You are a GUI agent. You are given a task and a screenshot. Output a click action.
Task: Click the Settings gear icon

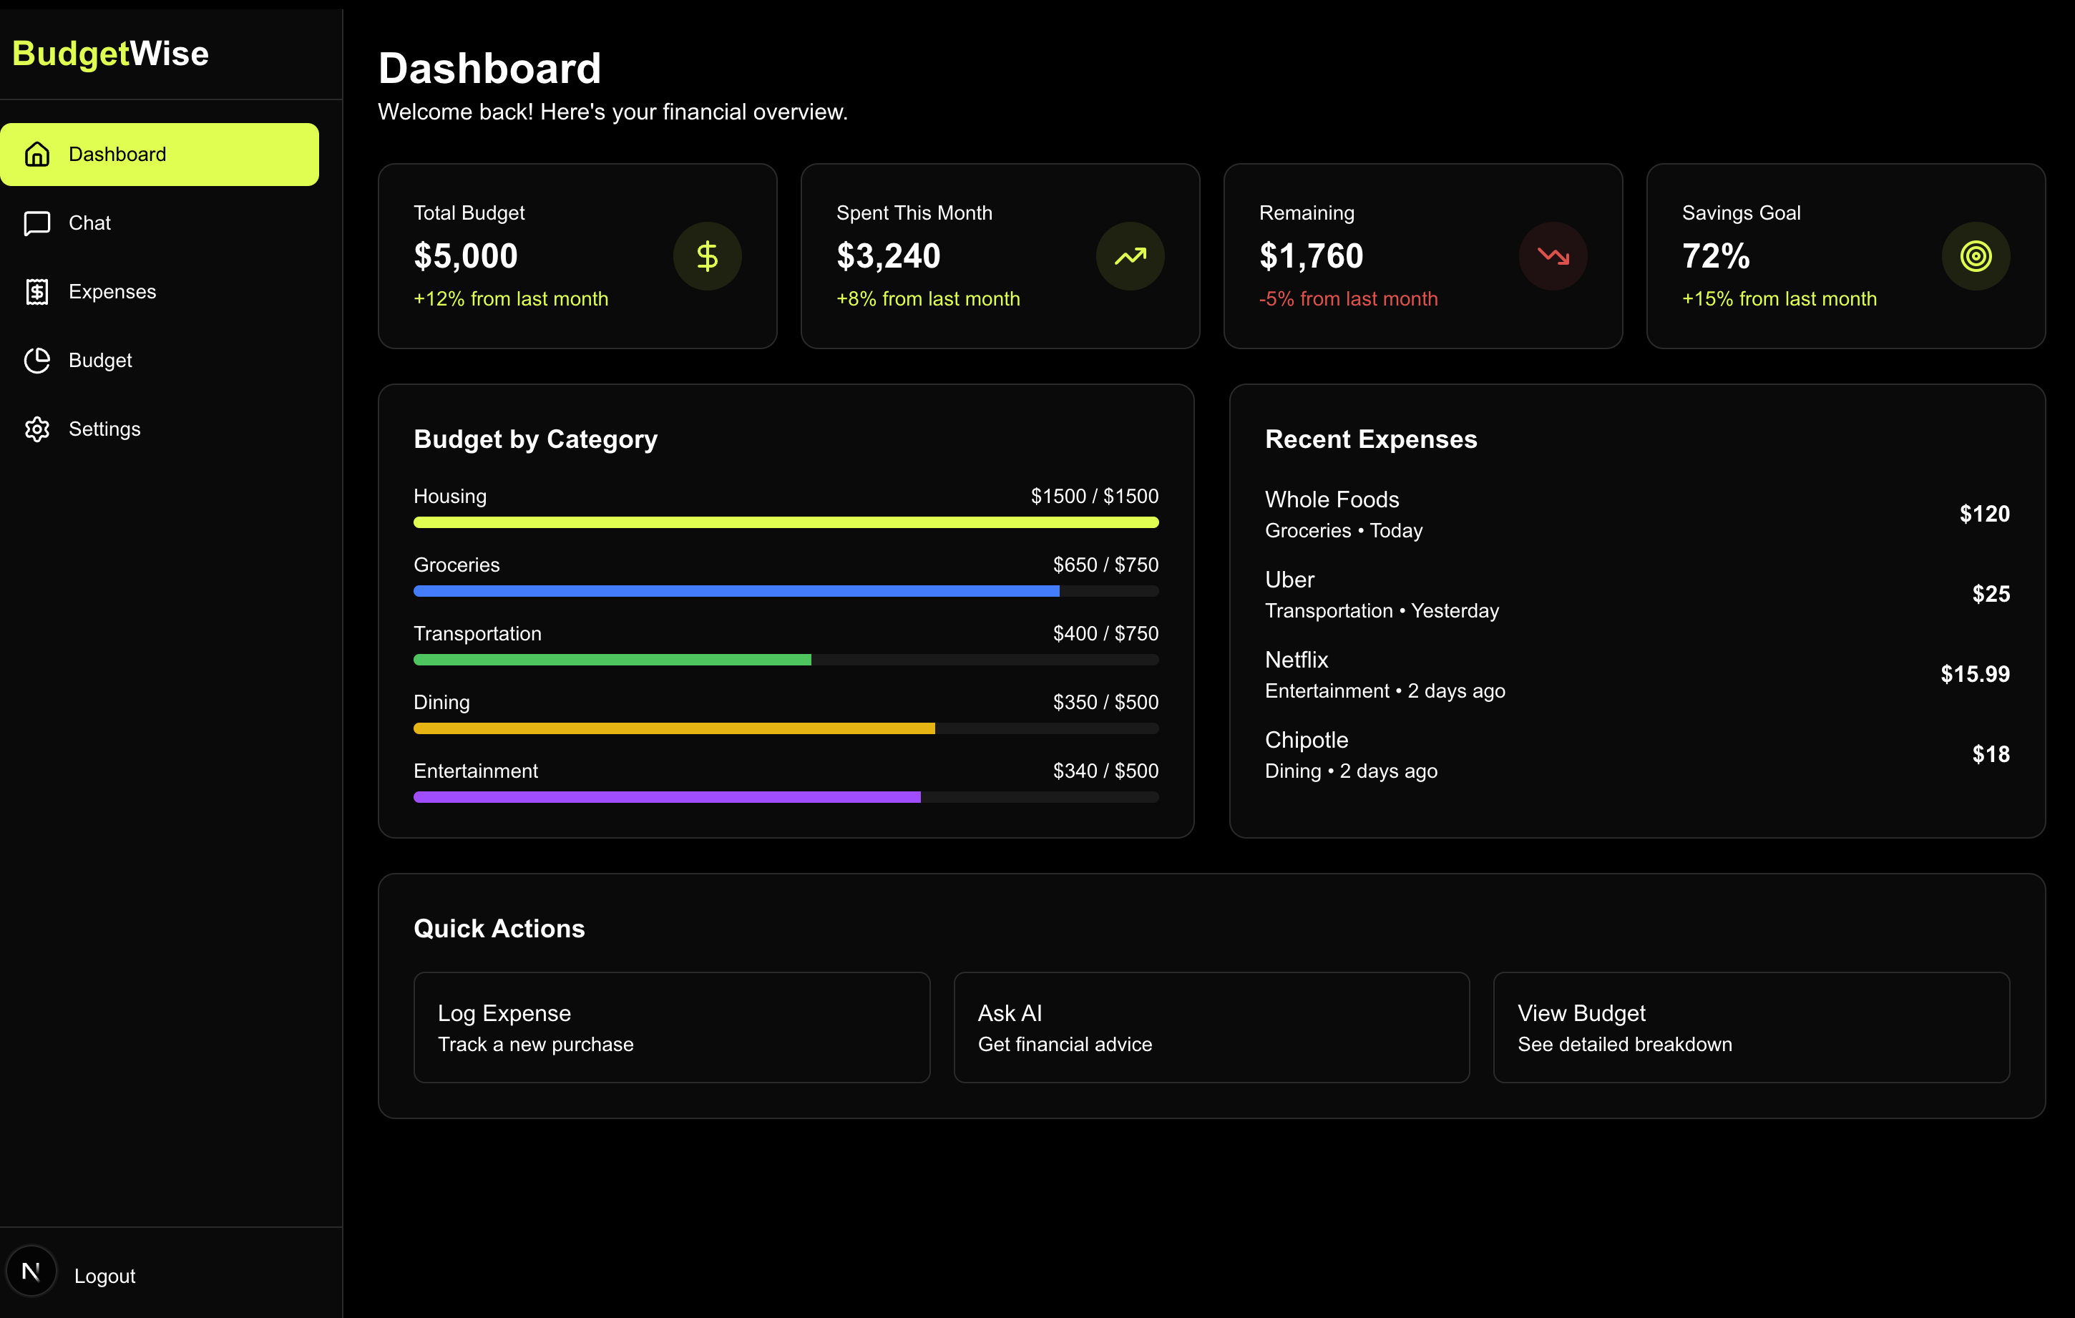(37, 429)
